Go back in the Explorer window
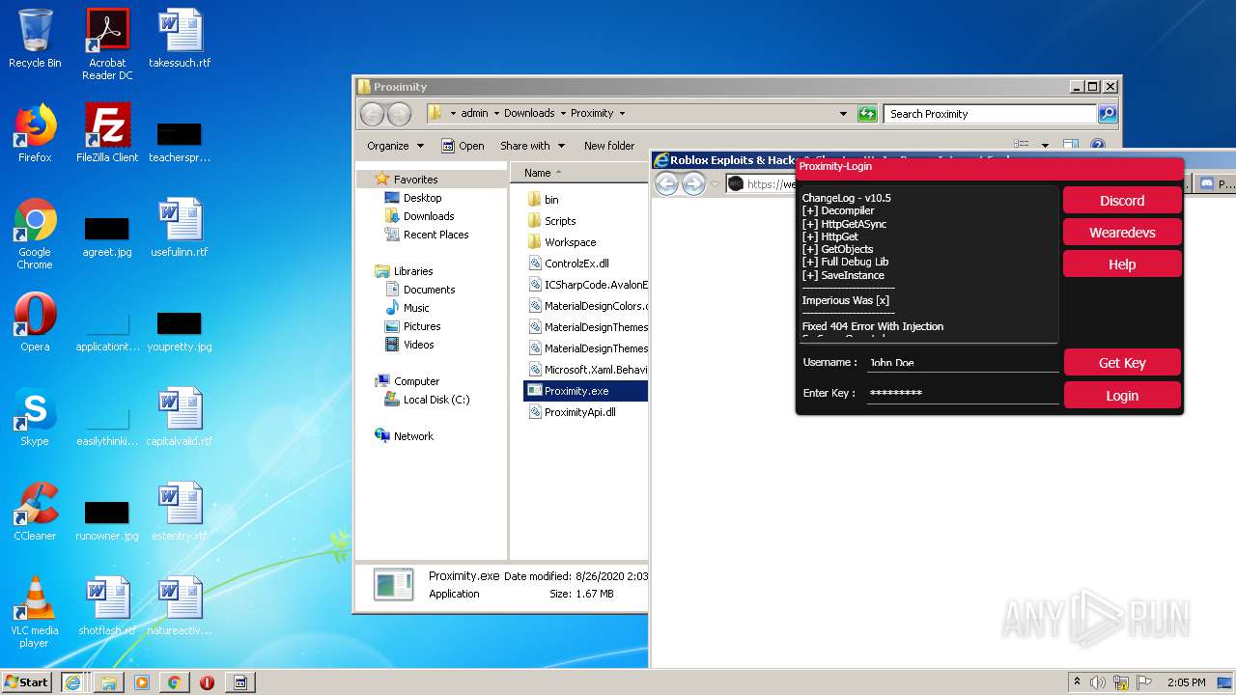1236x695 pixels. 372,114
